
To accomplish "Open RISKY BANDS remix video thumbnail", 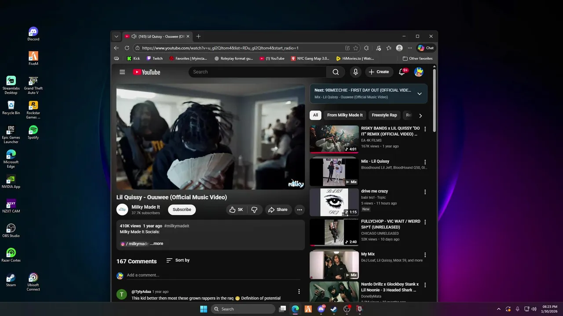I will click(334, 139).
